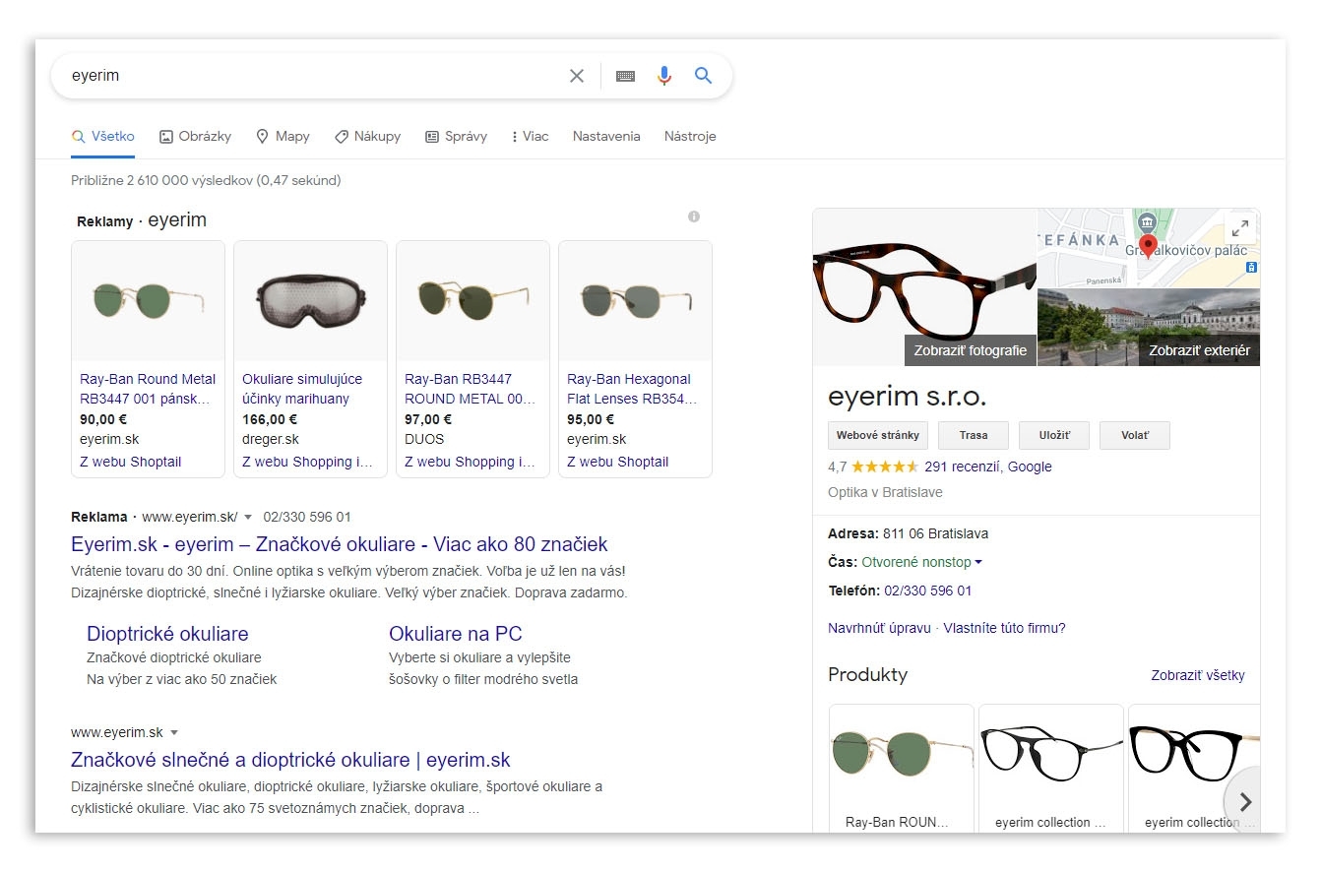The width and height of the screenshot is (1321, 871).
Task: Expand Otvorené nonstop opening hours
Action: 921,563
